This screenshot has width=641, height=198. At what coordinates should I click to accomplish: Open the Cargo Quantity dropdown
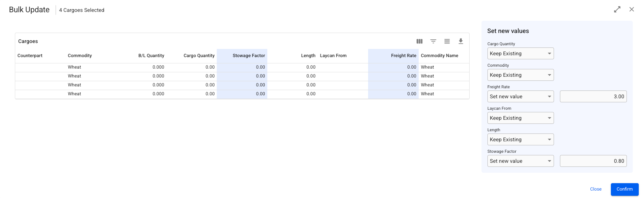pyautogui.click(x=520, y=53)
